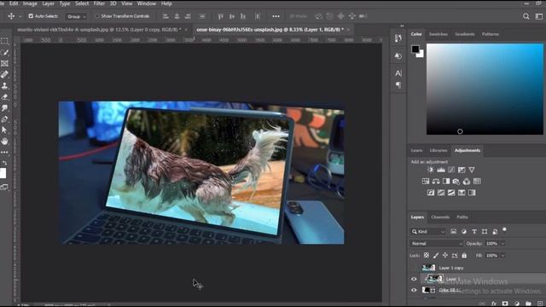Add a Color Balance adjustment

pyautogui.click(x=436, y=182)
